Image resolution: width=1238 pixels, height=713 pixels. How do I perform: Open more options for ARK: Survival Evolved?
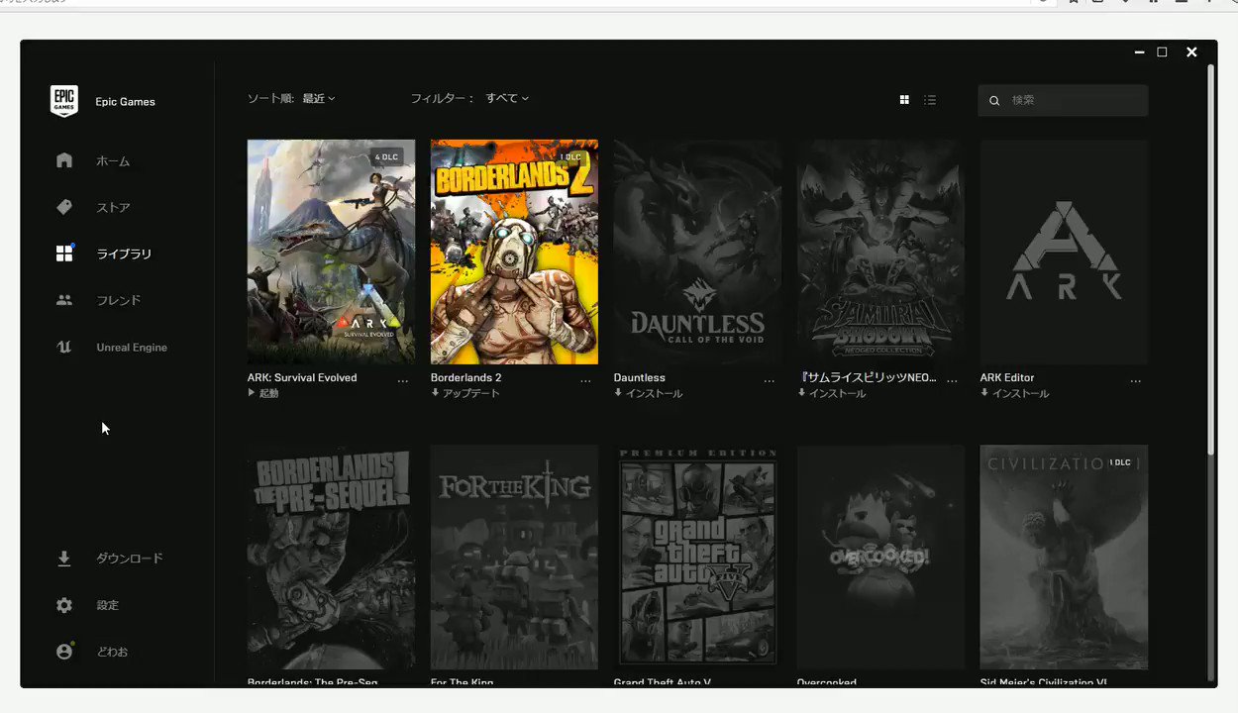coord(403,380)
